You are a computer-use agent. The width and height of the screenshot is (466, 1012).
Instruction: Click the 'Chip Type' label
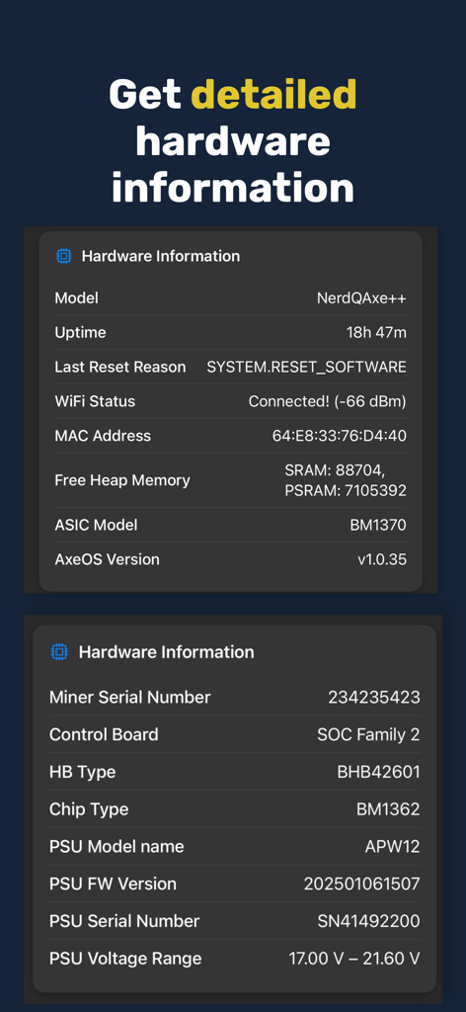coord(88,809)
